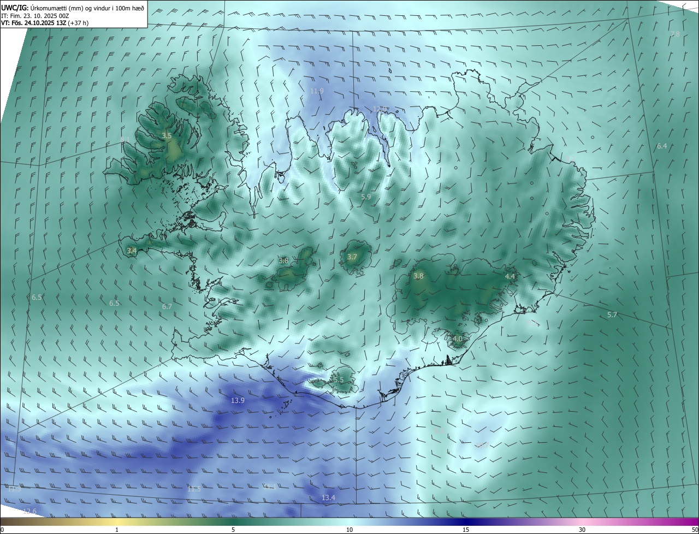Click the 3.8 value nearest the 3.7 label
The height and width of the screenshot is (534, 699).
click(x=283, y=260)
